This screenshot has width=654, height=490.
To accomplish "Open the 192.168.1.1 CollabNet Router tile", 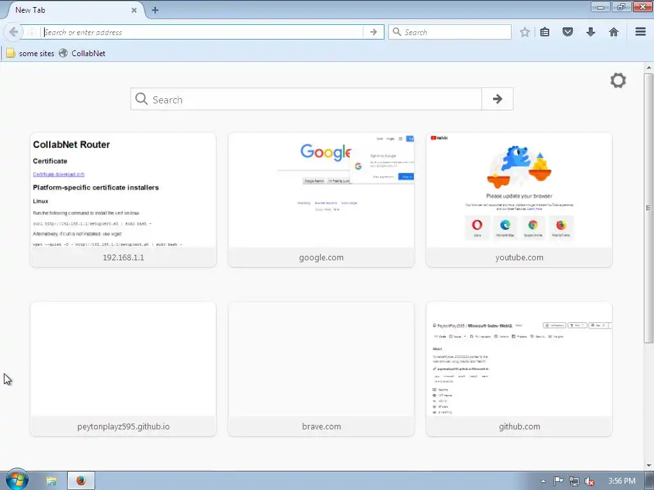I will point(123,200).
